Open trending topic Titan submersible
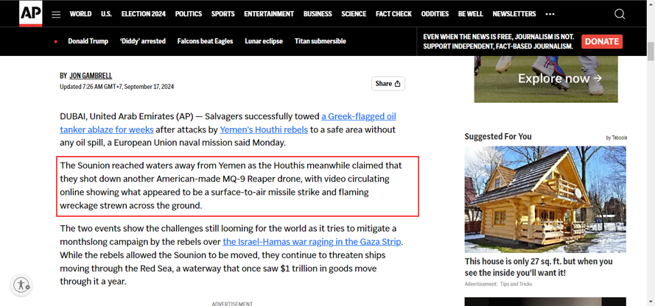 click(321, 41)
